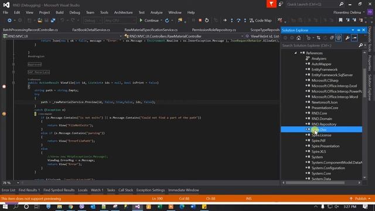Open the Team menu

pos(90,12)
